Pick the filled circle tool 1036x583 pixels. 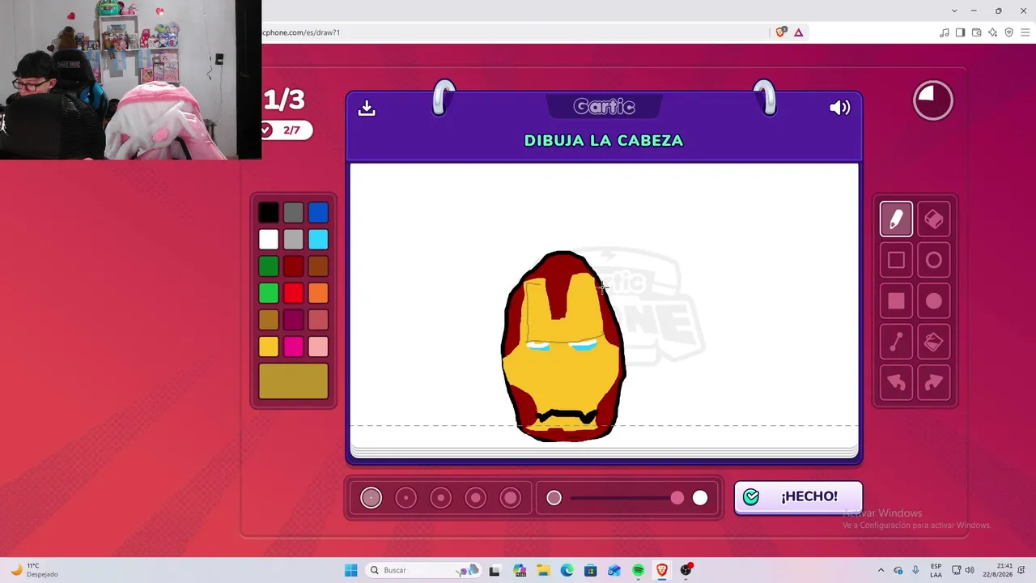933,301
